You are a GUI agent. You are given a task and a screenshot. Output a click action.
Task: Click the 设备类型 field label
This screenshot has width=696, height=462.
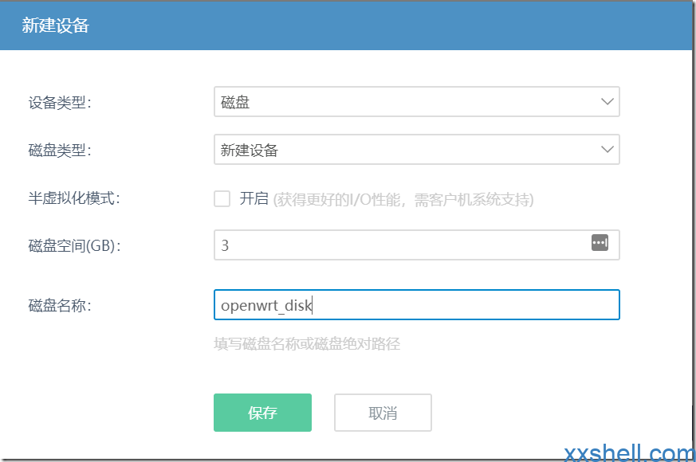point(60,103)
